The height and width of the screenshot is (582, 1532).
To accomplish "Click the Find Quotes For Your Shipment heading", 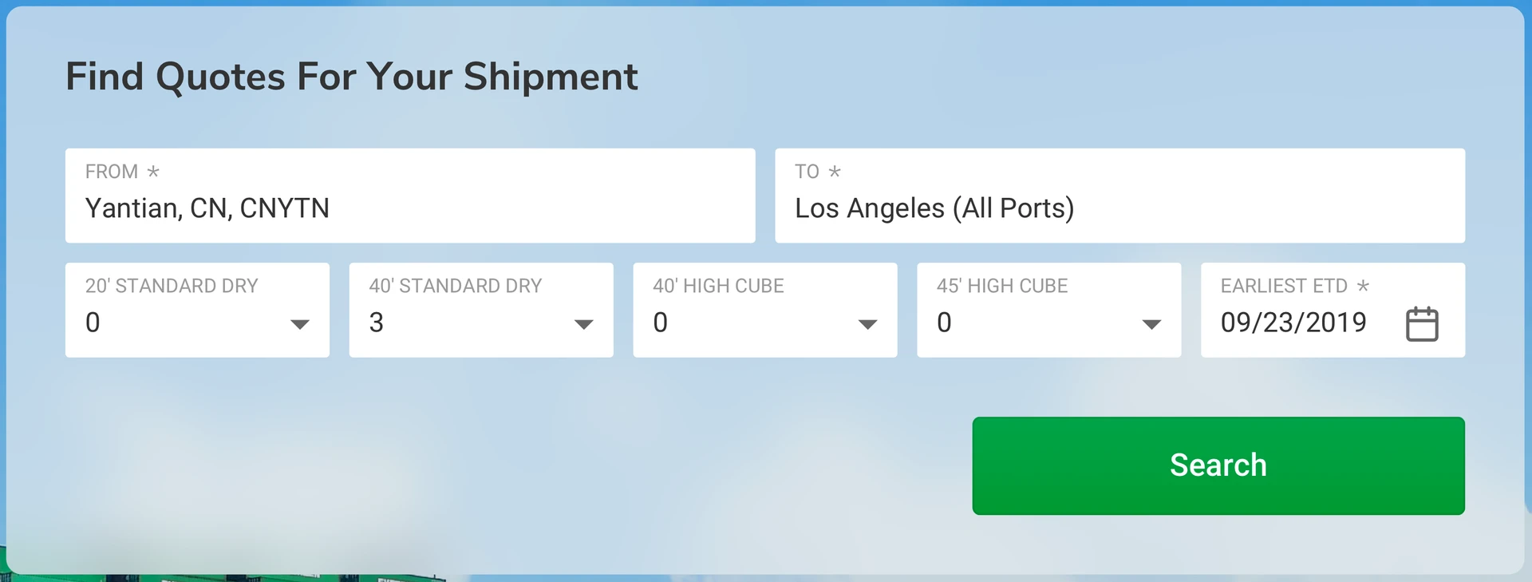I will coord(351,77).
